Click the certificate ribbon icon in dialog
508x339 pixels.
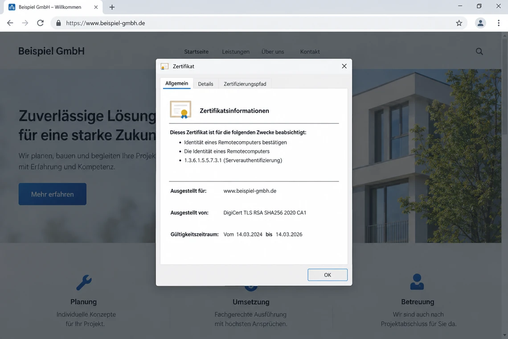[x=180, y=110]
